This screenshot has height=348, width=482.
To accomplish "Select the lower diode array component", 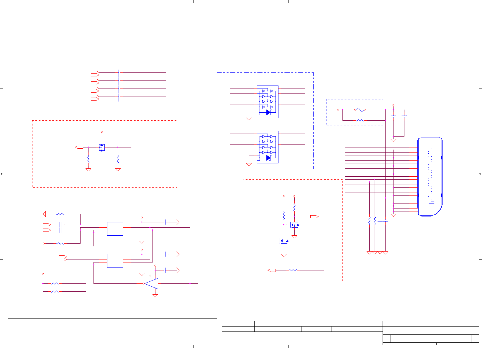I will [268, 147].
